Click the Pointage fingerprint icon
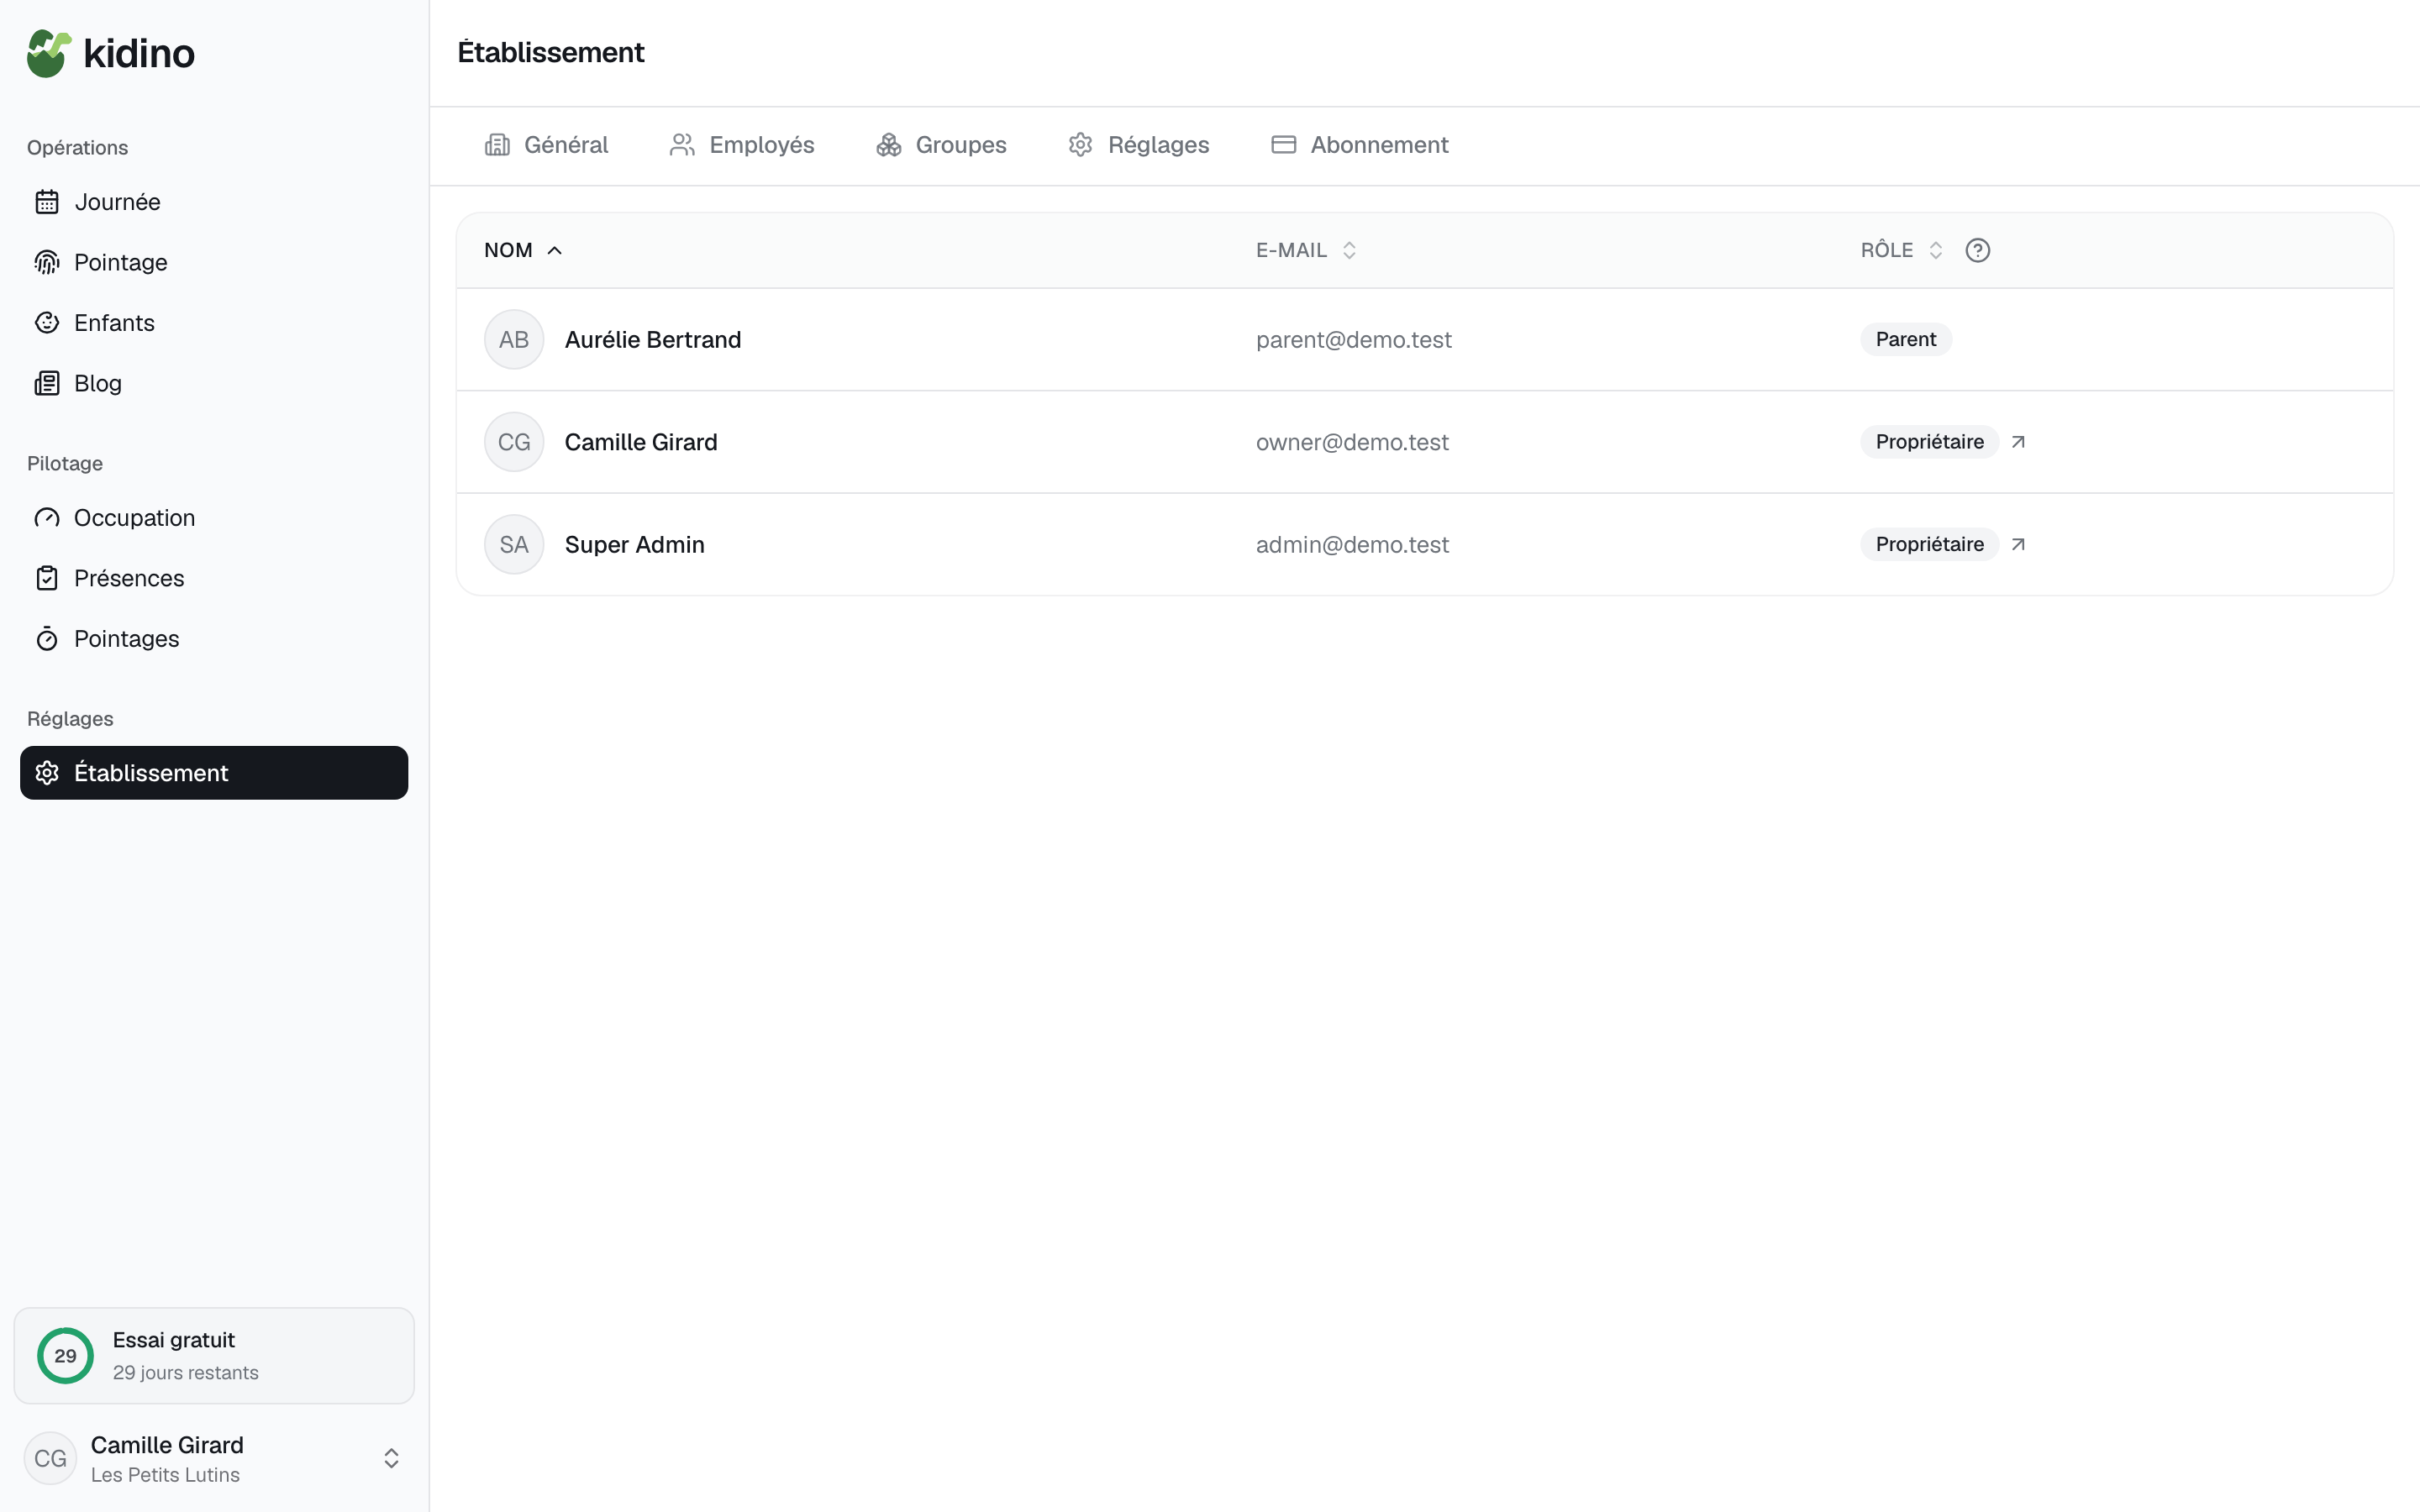Screen dimensions: 2420x1512 47,262
